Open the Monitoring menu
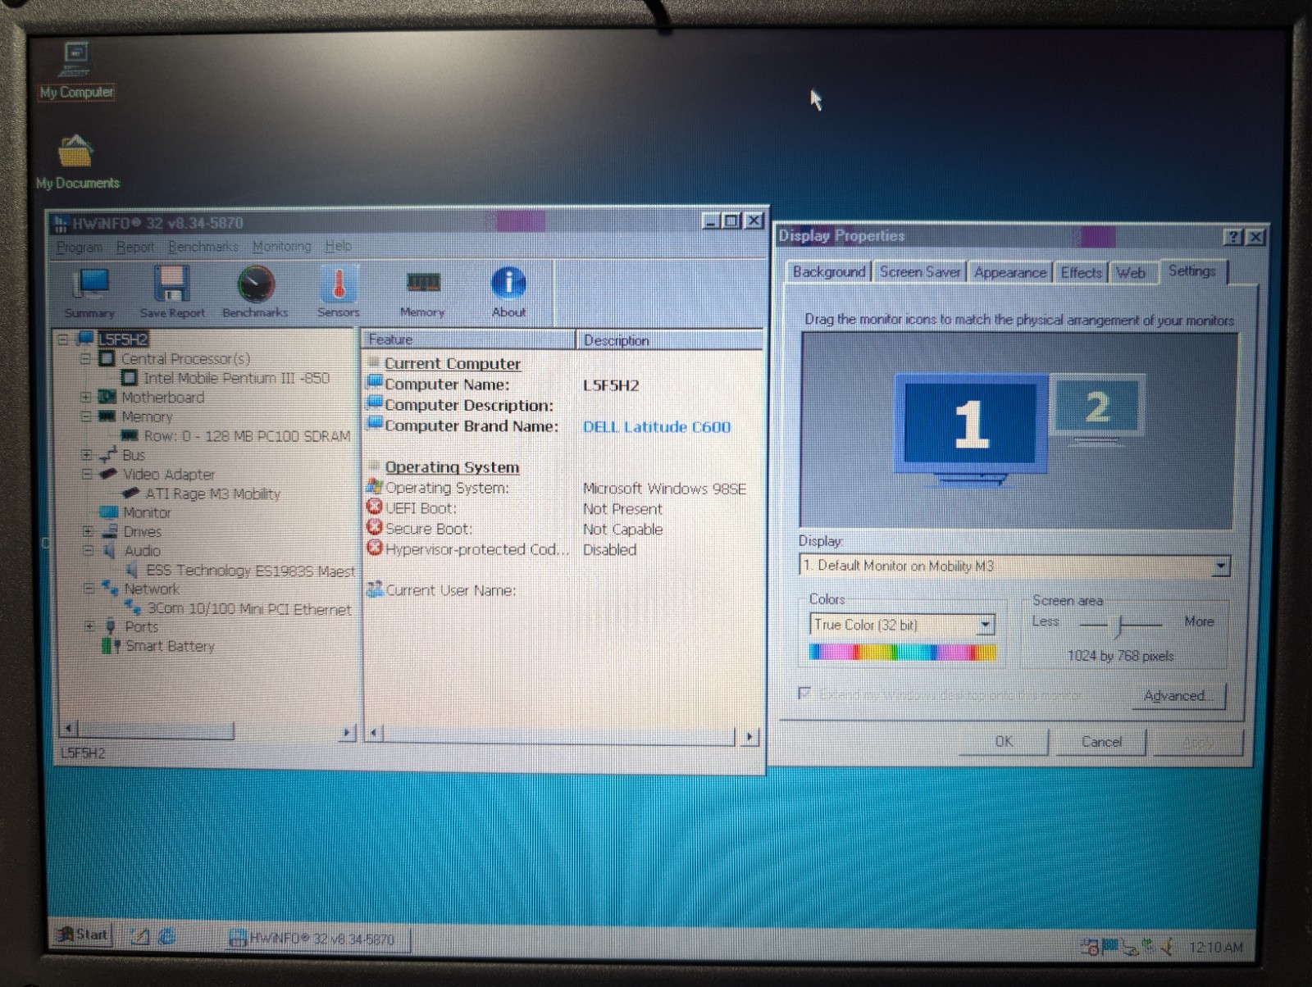The width and height of the screenshot is (1312, 987). tap(282, 247)
